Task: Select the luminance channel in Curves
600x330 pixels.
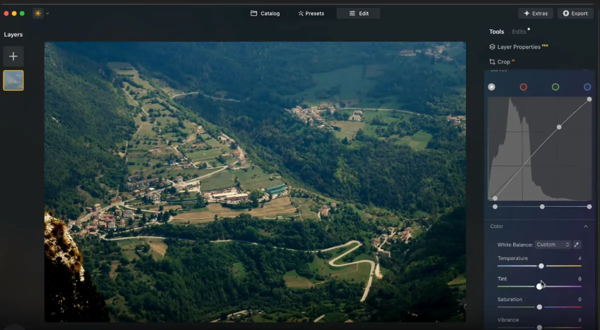Action: tap(491, 86)
